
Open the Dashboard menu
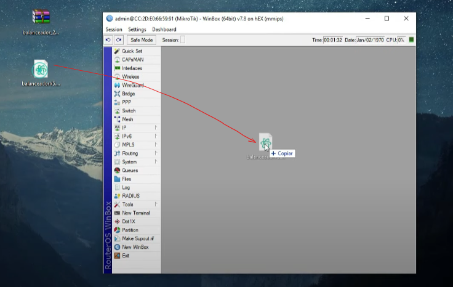(x=164, y=29)
